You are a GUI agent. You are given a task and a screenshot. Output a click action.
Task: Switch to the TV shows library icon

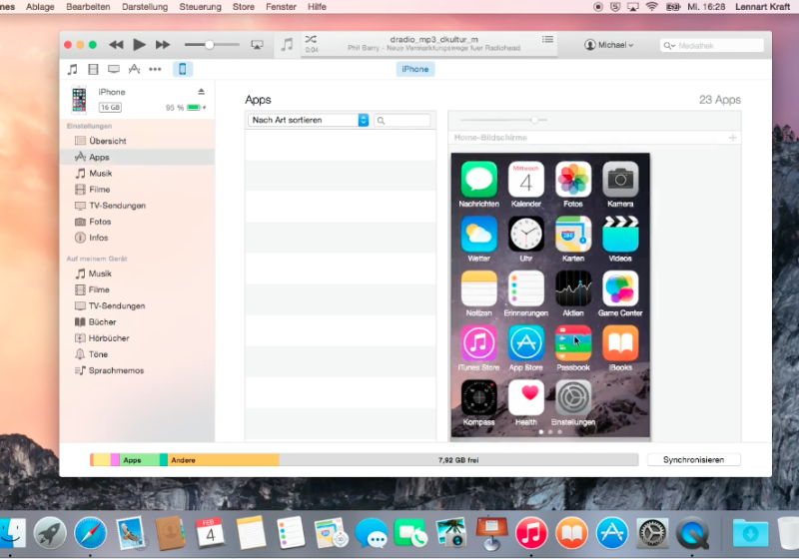(x=114, y=69)
